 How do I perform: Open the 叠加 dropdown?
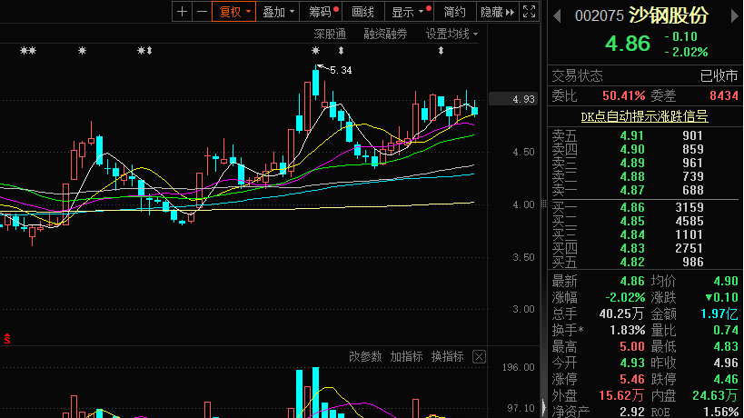point(278,12)
